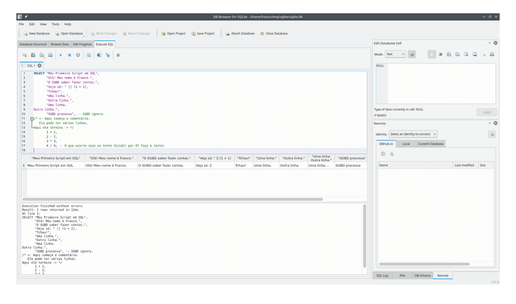Print the SQL editor contents

coord(50,55)
